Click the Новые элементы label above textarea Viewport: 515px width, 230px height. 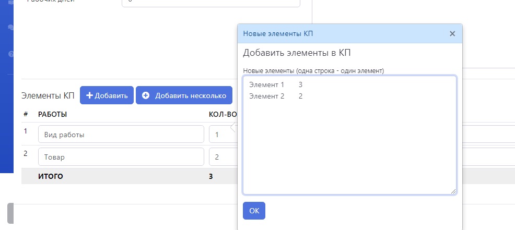pyautogui.click(x=313, y=70)
